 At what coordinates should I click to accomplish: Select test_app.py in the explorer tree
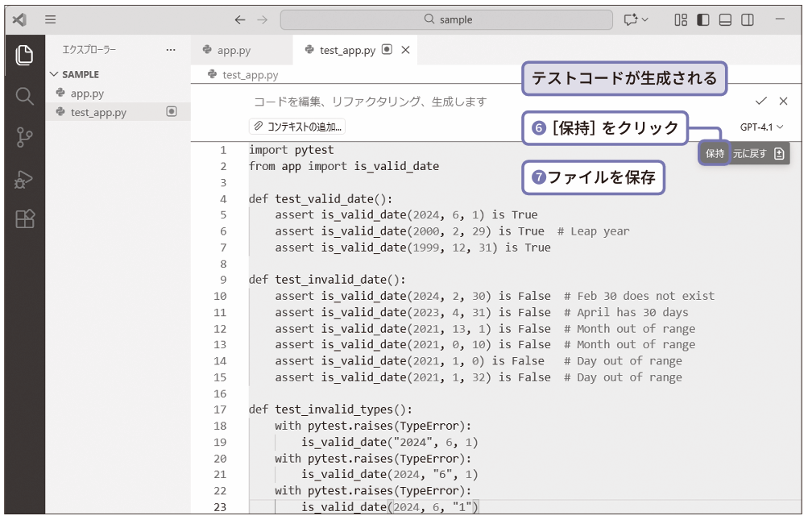point(118,112)
